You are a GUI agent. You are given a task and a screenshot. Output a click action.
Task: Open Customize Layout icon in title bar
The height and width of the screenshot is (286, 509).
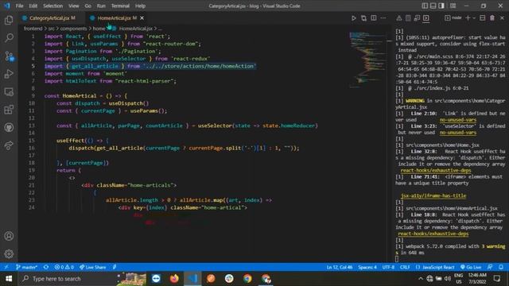[x=453, y=6]
